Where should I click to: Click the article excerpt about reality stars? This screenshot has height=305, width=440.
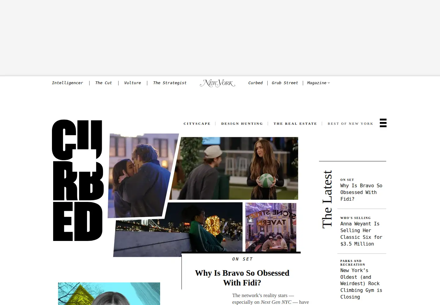(x=270, y=299)
